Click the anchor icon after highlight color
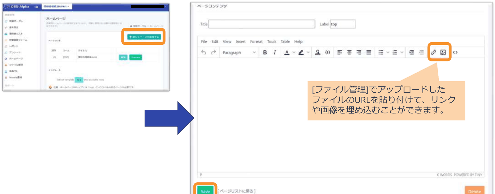The width and height of the screenshot is (495, 194). pyautogui.click(x=318, y=53)
